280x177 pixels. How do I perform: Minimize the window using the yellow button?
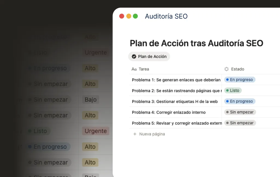tap(129, 16)
